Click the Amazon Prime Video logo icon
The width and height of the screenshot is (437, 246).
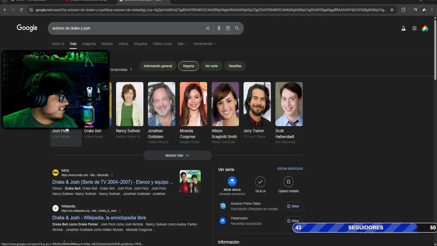tap(223, 206)
